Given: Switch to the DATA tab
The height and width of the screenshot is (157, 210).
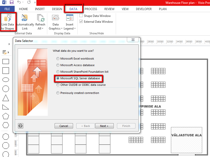Looking at the screenshot, I should [73, 9].
